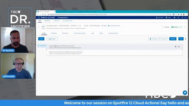Select the Execution History tab

tap(113, 33)
